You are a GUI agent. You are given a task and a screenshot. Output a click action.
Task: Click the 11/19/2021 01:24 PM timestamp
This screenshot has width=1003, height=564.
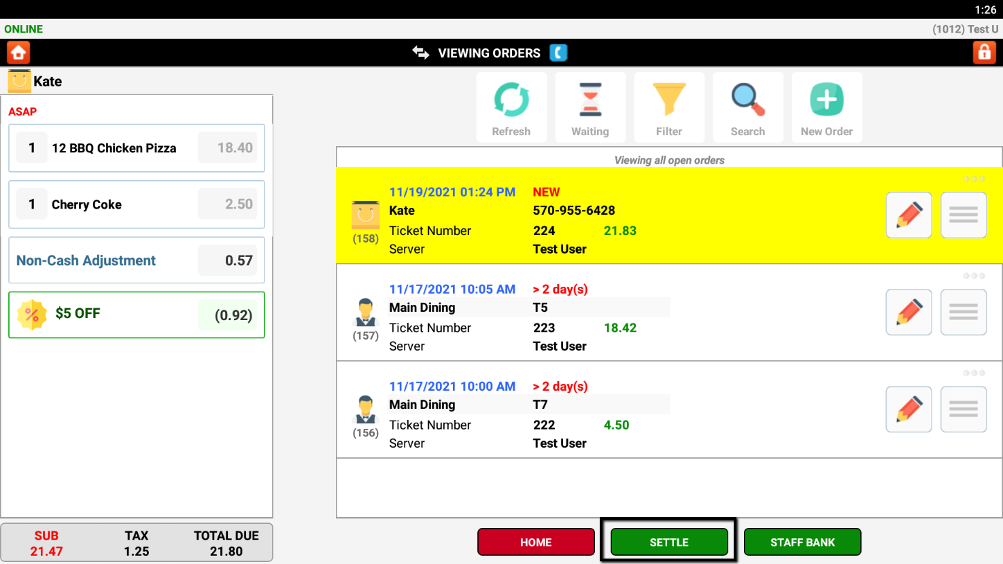pos(452,192)
